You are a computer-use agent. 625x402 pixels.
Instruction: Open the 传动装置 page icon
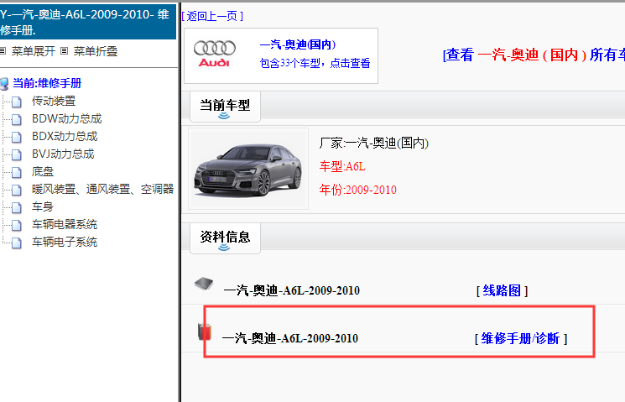point(17,102)
